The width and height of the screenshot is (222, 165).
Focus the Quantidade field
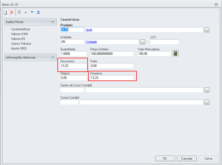click(x=73, y=54)
